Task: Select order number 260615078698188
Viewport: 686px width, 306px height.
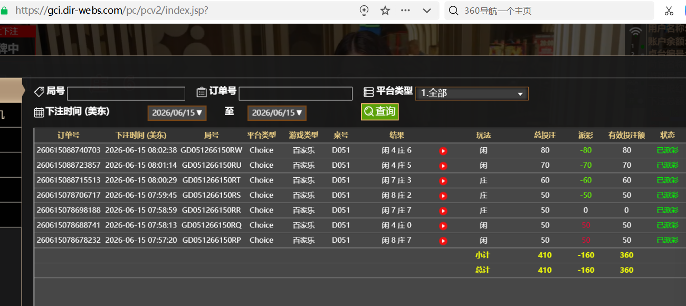Action: [x=69, y=210]
